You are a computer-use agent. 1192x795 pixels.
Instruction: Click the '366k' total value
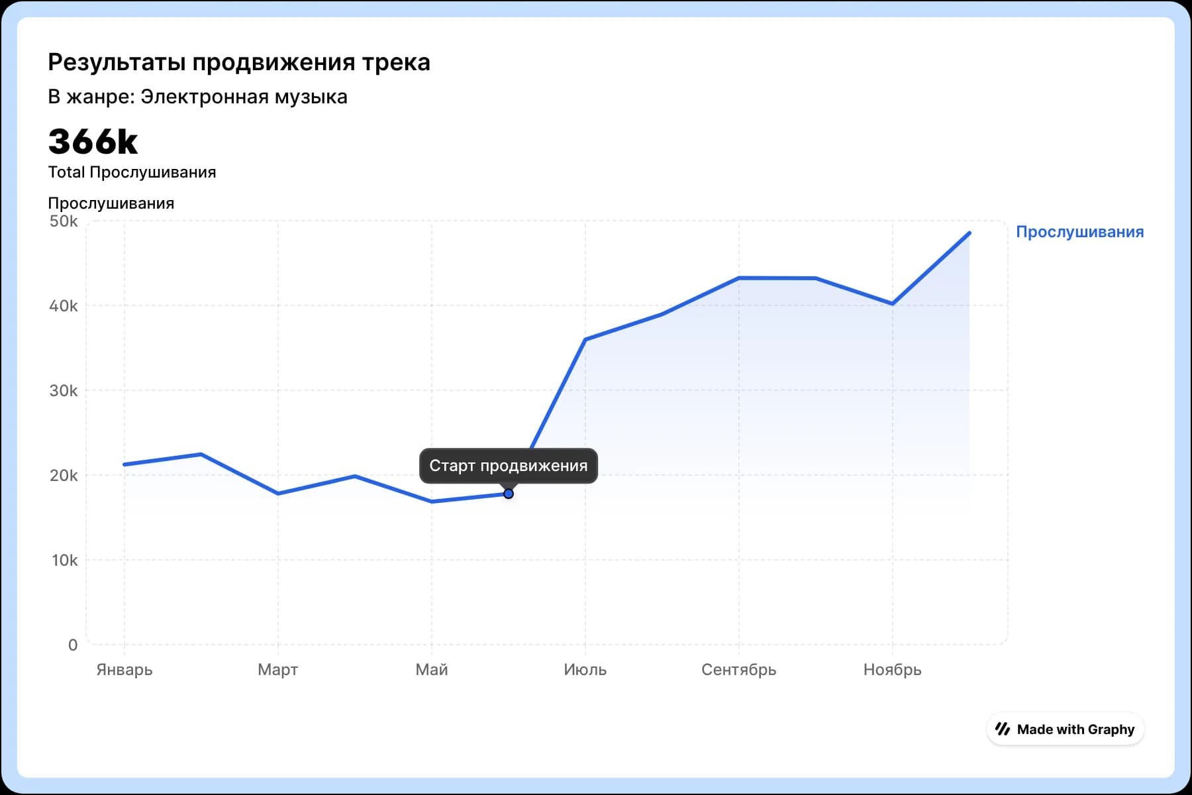click(x=93, y=141)
